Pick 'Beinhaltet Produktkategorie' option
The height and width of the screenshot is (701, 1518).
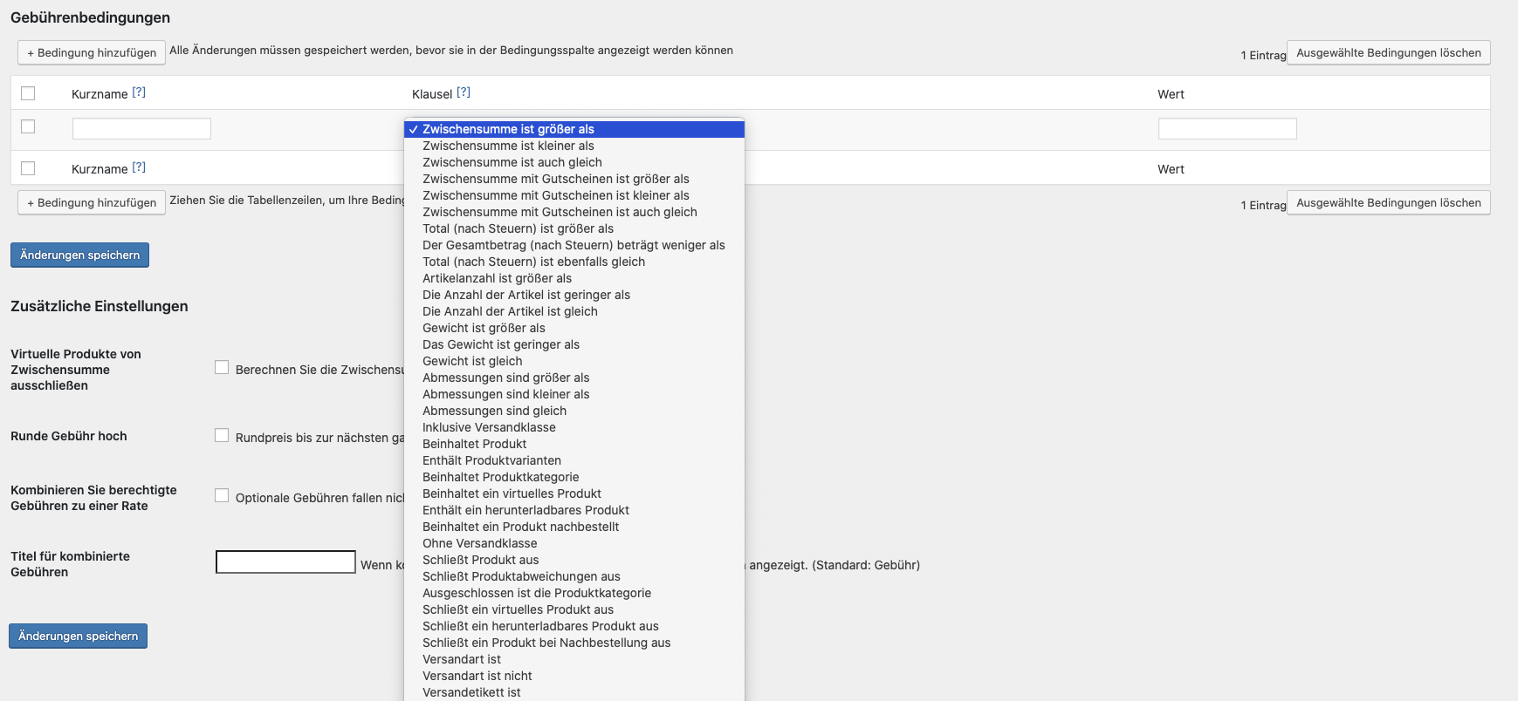click(x=574, y=477)
